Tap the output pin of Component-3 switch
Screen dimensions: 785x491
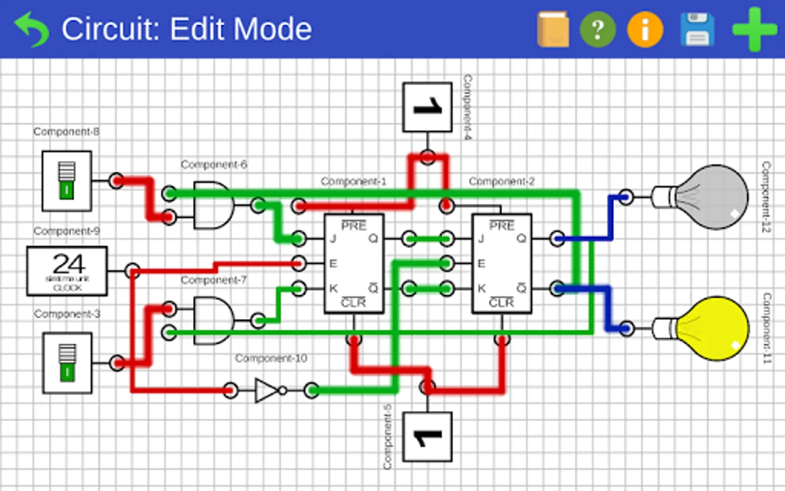(x=117, y=363)
